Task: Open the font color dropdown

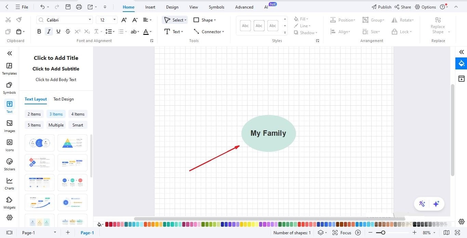Action: click(x=151, y=32)
